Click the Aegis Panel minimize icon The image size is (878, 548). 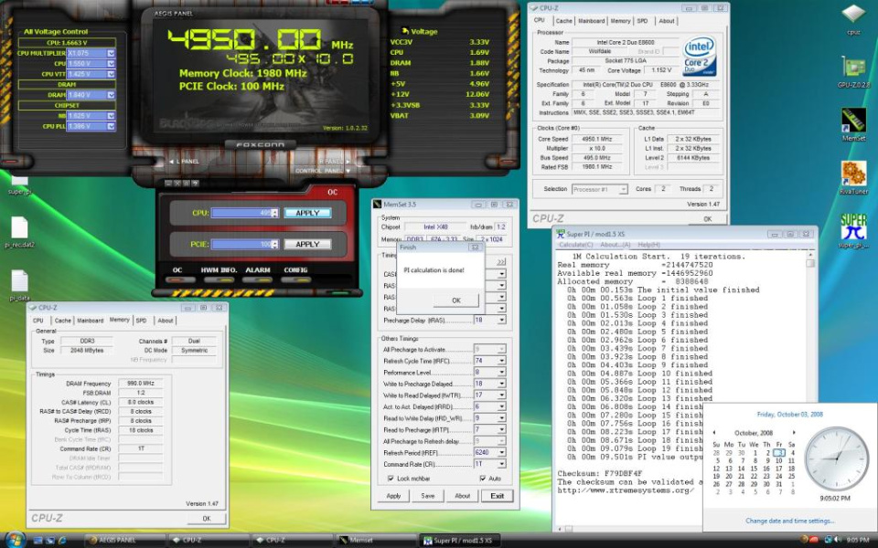(168, 183)
